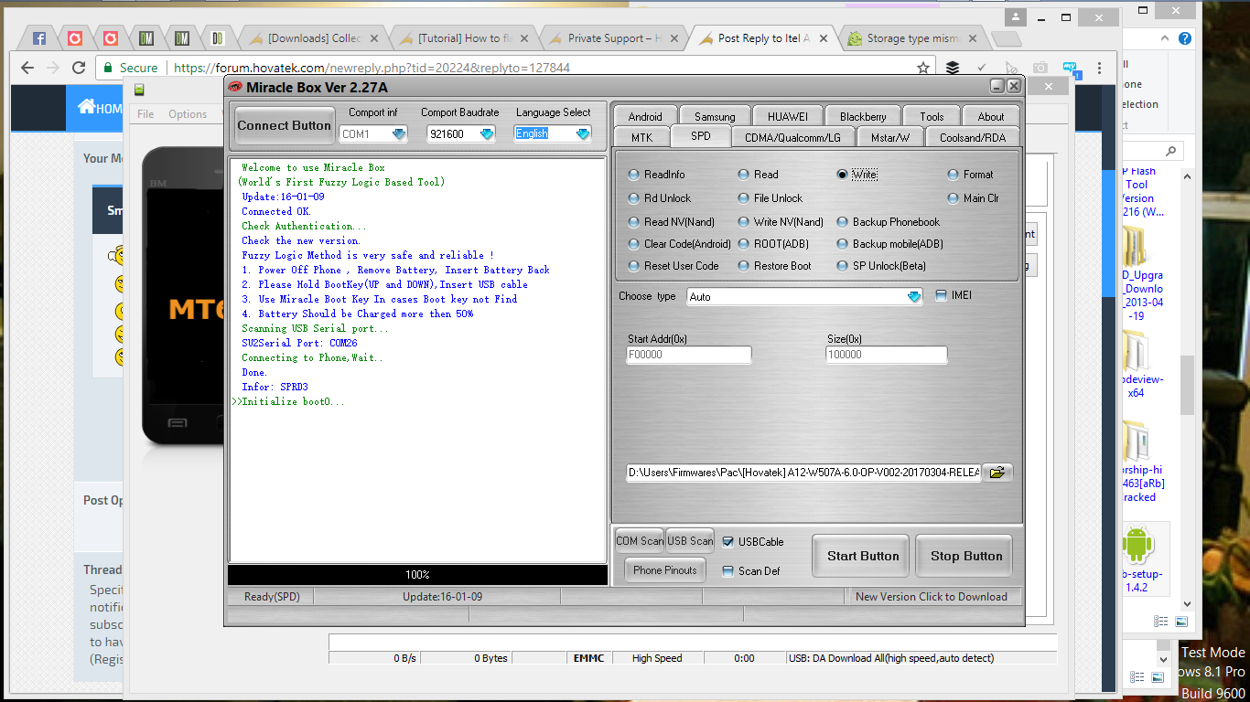Click the USB Scan button

(x=690, y=541)
